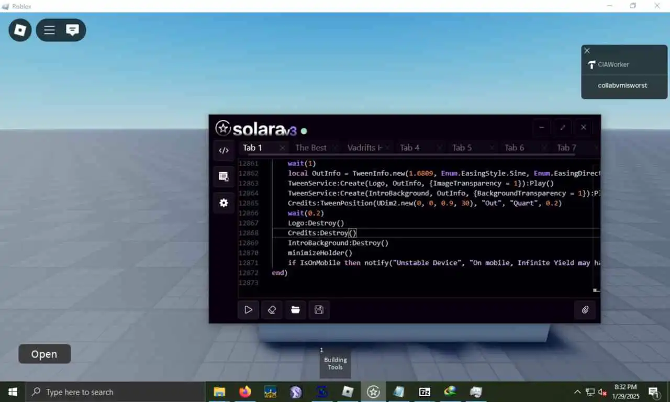Click the Solara star icon in taskbar

[x=373, y=392]
